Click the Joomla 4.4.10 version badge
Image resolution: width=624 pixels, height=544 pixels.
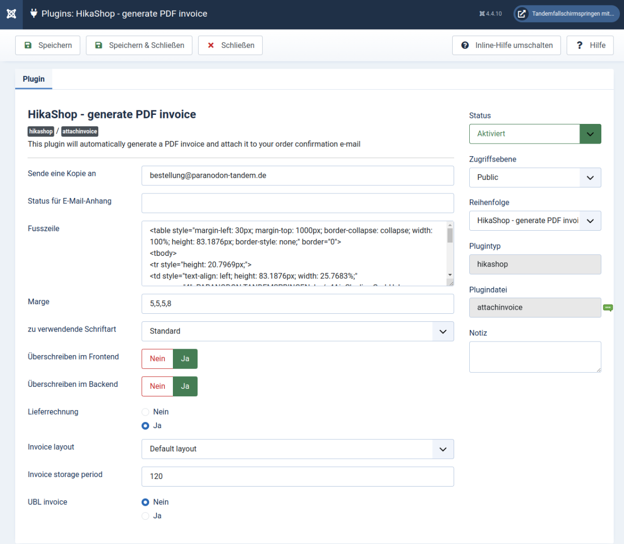click(x=490, y=14)
